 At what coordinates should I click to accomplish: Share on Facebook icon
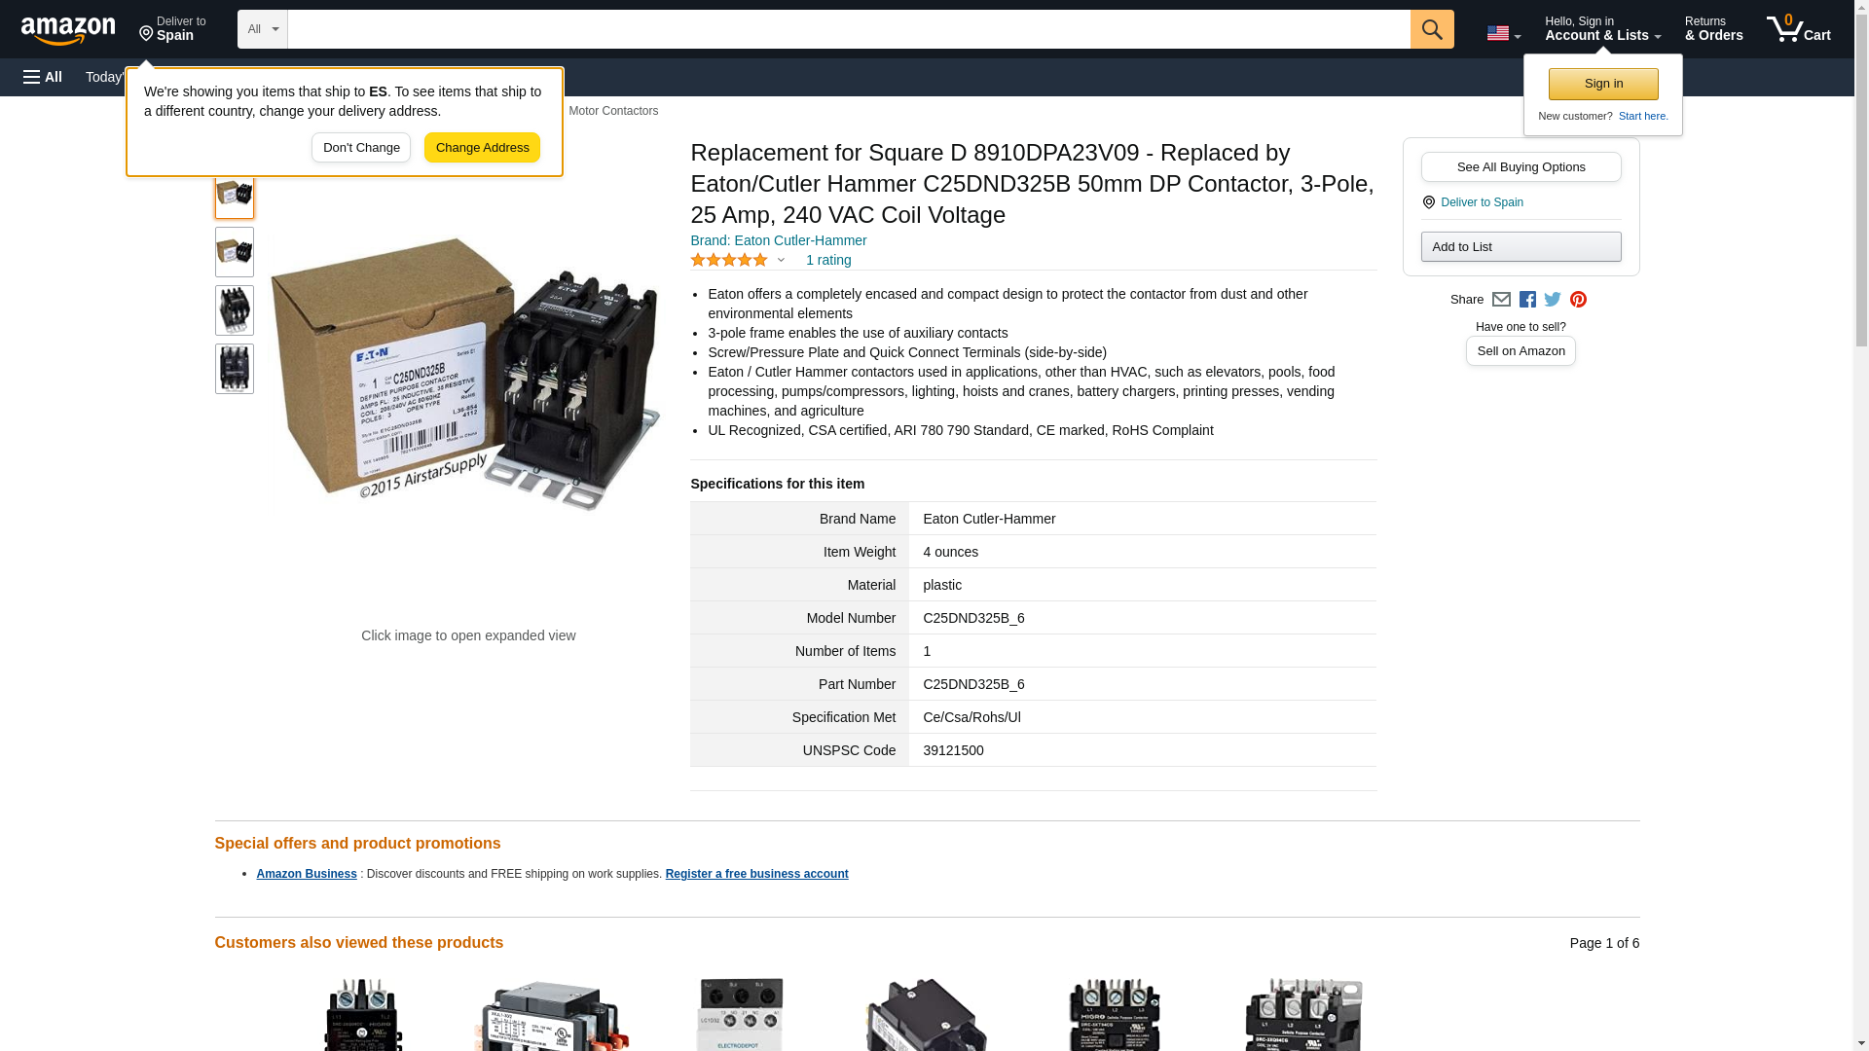1527,300
